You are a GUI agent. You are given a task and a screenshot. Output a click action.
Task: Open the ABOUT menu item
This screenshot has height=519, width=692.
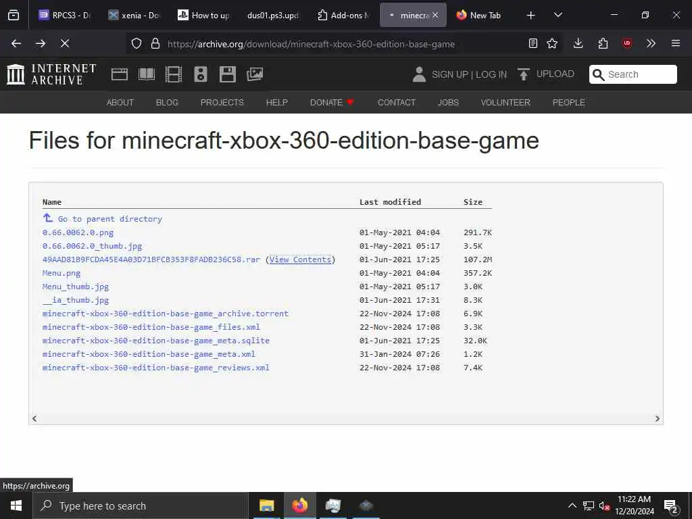(x=120, y=103)
